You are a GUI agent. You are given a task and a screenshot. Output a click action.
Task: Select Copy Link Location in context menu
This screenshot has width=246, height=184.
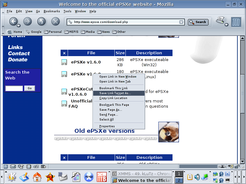coord(113,98)
